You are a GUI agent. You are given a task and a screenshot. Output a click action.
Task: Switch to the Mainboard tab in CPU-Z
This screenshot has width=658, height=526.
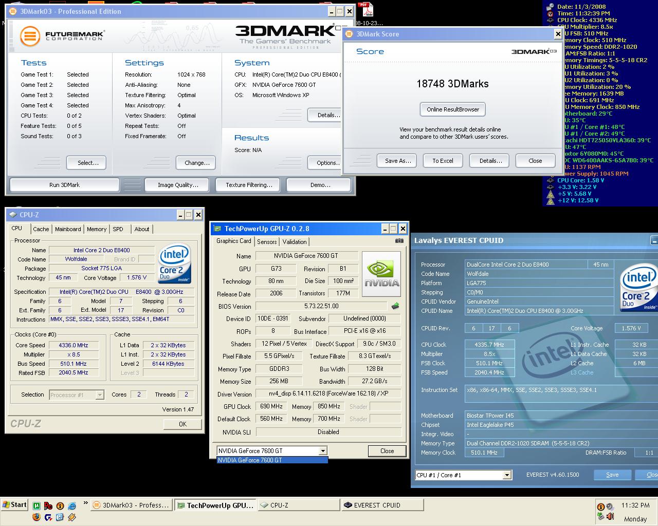click(68, 229)
